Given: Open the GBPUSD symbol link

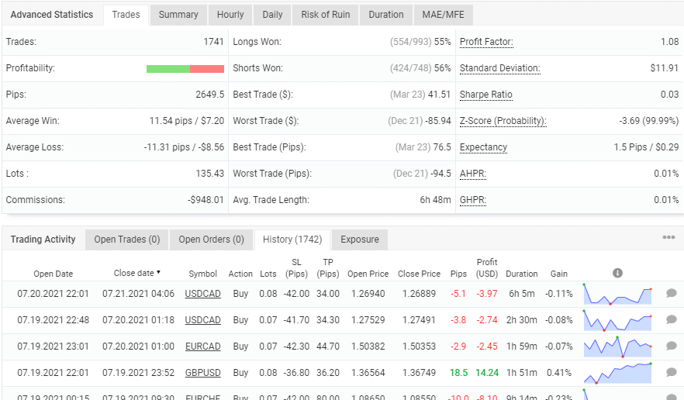Looking at the screenshot, I should click(203, 373).
